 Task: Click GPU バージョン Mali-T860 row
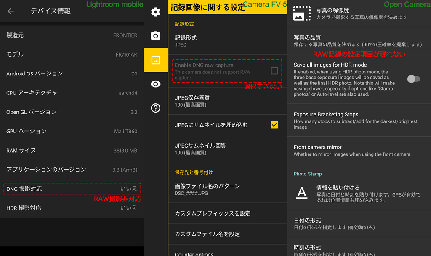click(72, 131)
